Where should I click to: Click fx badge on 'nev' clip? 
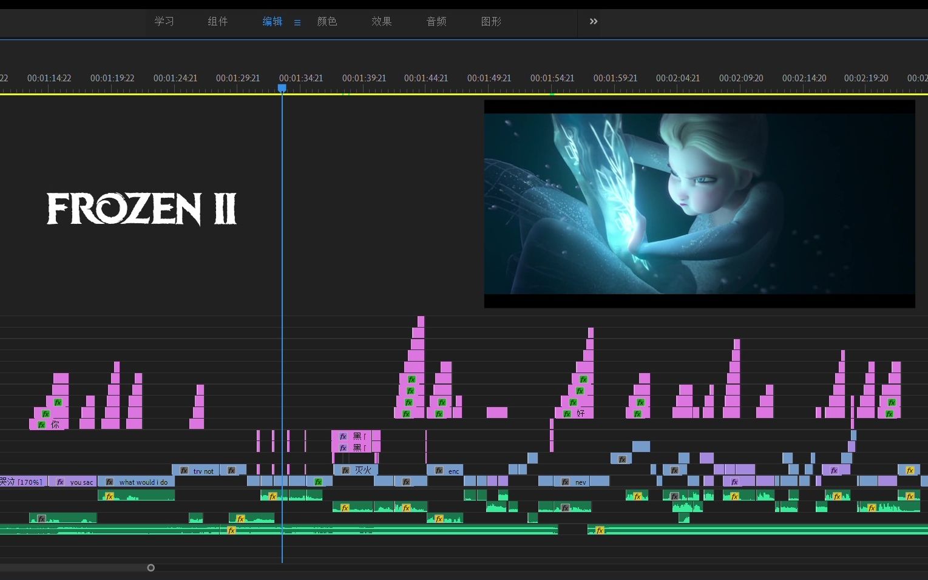click(565, 482)
